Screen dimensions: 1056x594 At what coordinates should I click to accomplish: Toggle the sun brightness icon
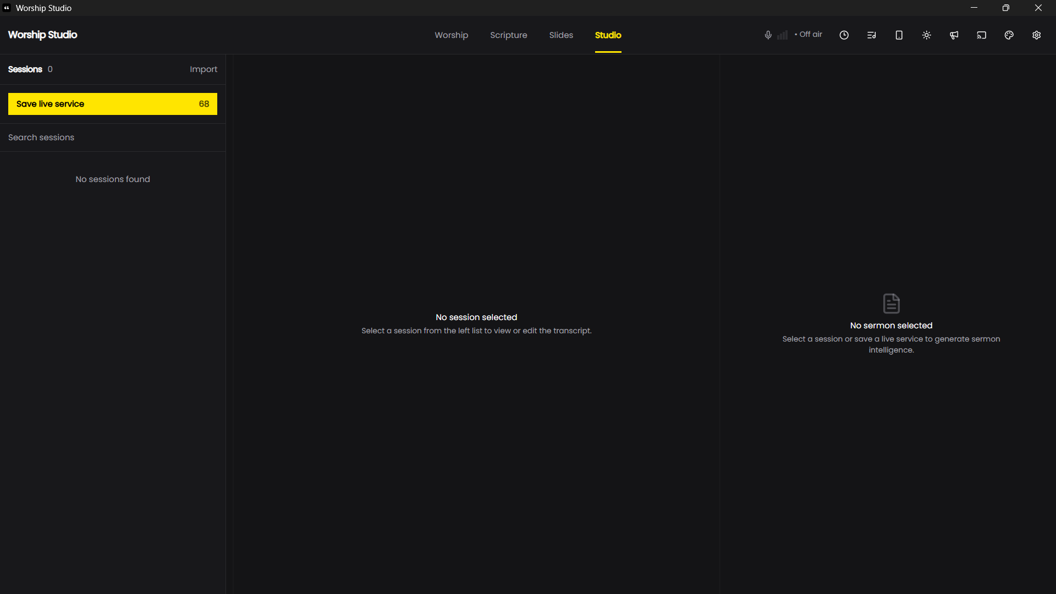[926, 35]
